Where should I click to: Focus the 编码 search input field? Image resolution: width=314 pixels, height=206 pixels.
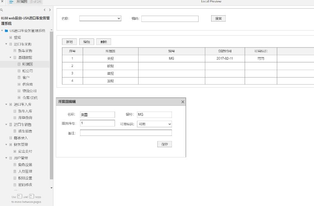[x=170, y=19]
